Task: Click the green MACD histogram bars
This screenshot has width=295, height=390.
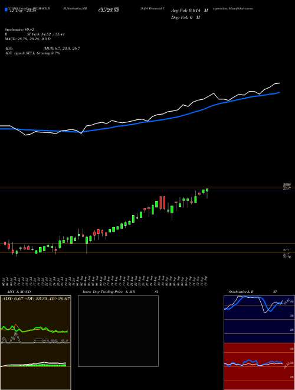Action: point(37,365)
